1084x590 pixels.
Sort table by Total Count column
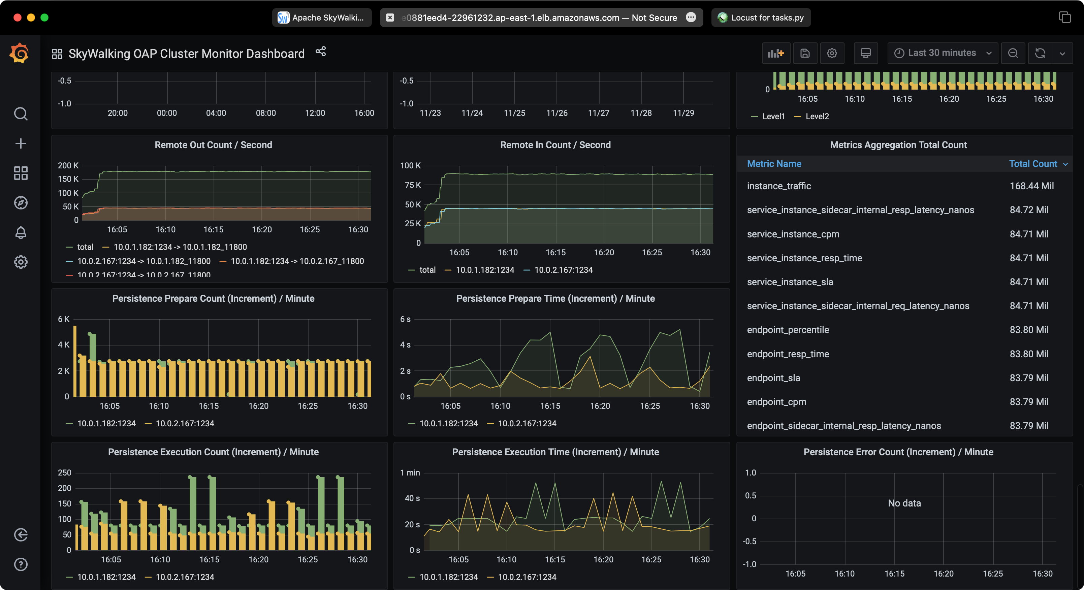click(x=1033, y=164)
